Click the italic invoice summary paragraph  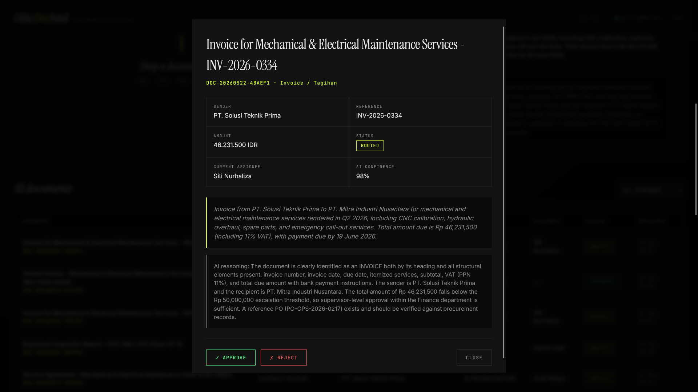349,223
